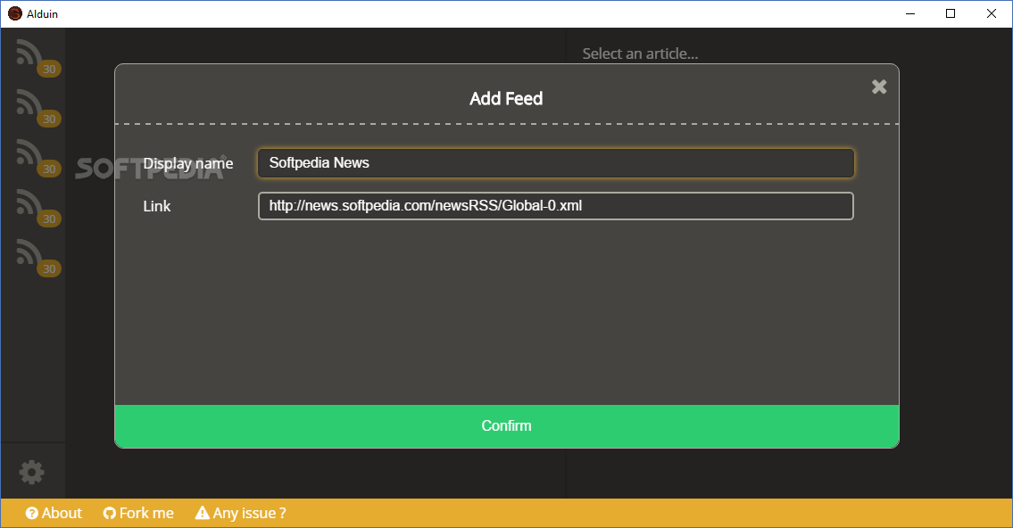This screenshot has width=1013, height=528.
Task: Click the Select an article... placeholder text
Action: (640, 54)
